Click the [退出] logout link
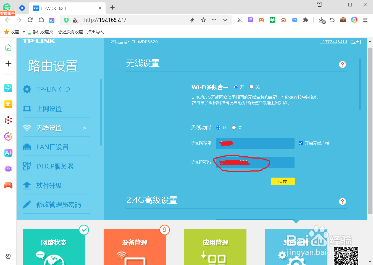 click(x=356, y=42)
